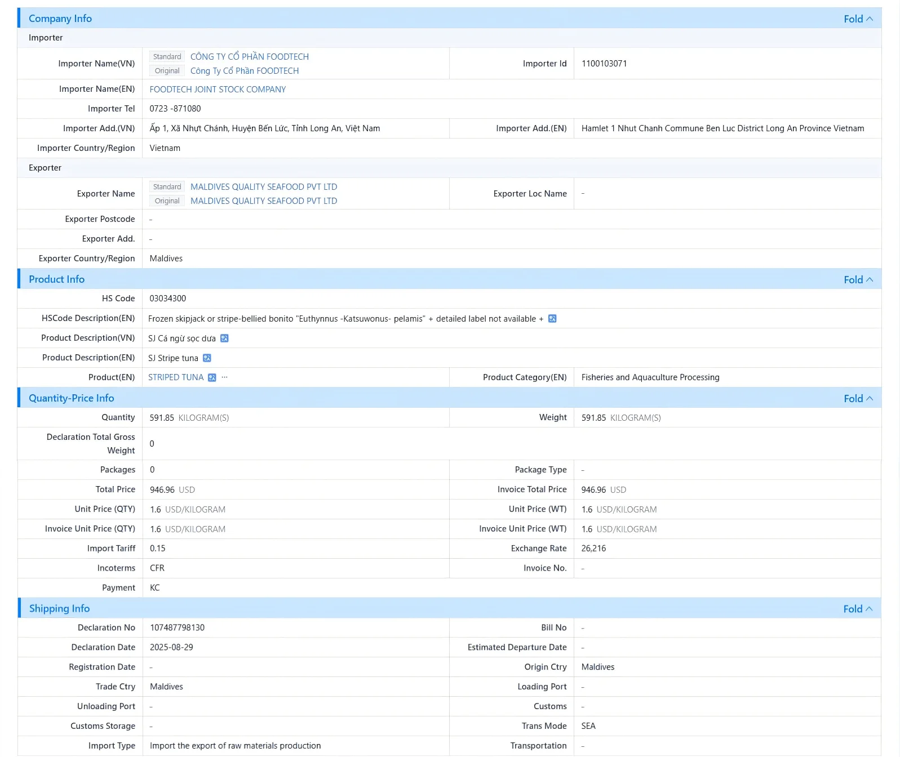Open FOODTECH JOINT STOCK COMPANY link
900x757 pixels.
coord(218,90)
